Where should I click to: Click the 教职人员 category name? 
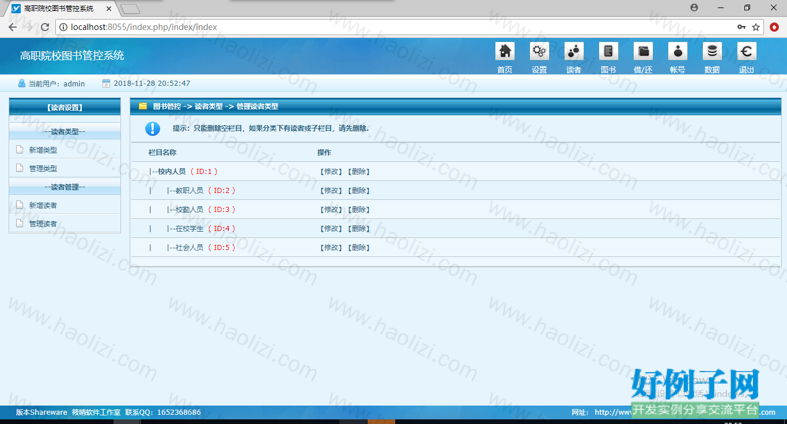pos(190,191)
